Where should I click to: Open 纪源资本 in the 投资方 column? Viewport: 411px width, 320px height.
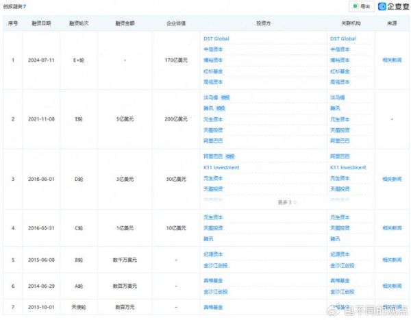[213, 254]
